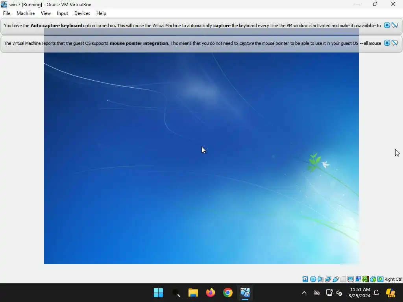Screen dimensions: 403x302
Task: Click the recording indicator in status bar
Action: tap(358, 279)
